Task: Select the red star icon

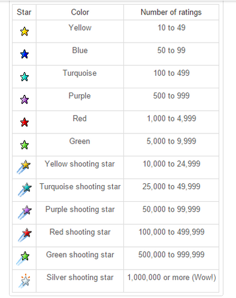Action: pyautogui.click(x=25, y=122)
